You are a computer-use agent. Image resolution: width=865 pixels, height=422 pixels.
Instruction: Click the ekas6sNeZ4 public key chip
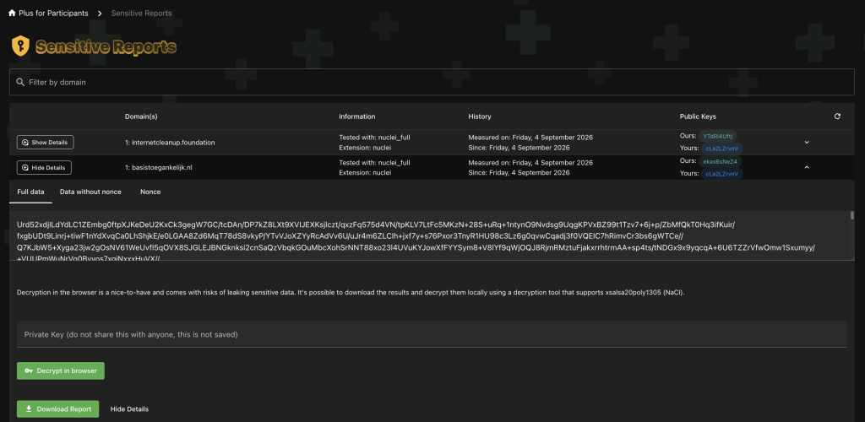(x=721, y=161)
